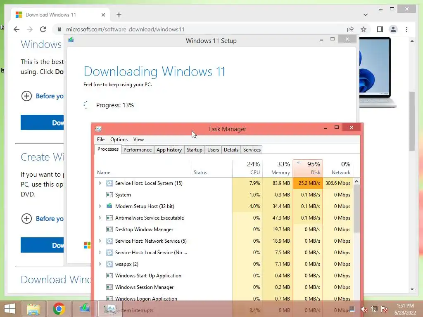Sort processes by CPU column

pyautogui.click(x=248, y=168)
